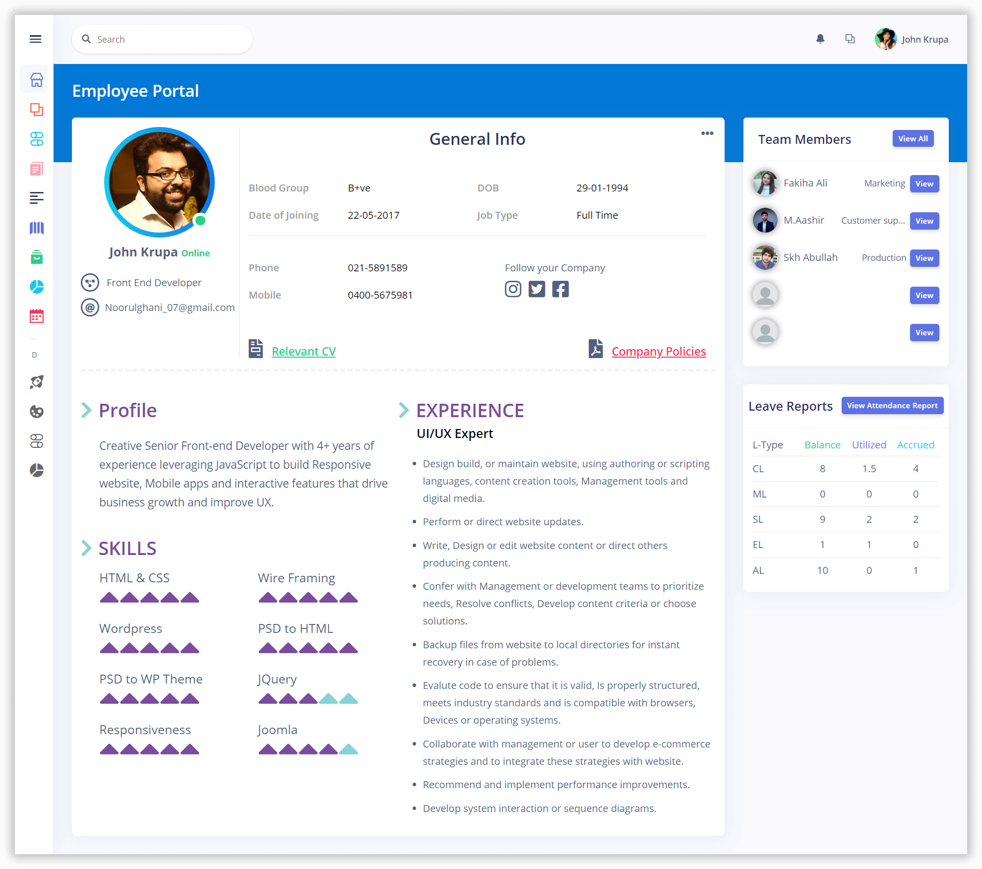Click the Noorulghani_07@gmail.com email address

point(170,308)
